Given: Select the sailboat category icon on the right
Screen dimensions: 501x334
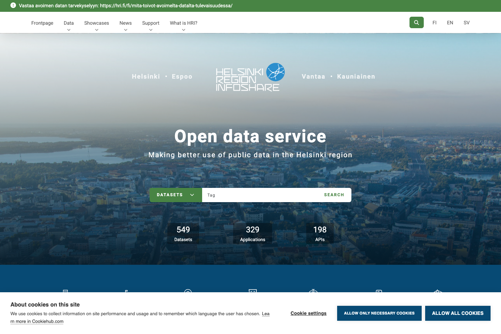Looking at the screenshot, I should coord(437,294).
